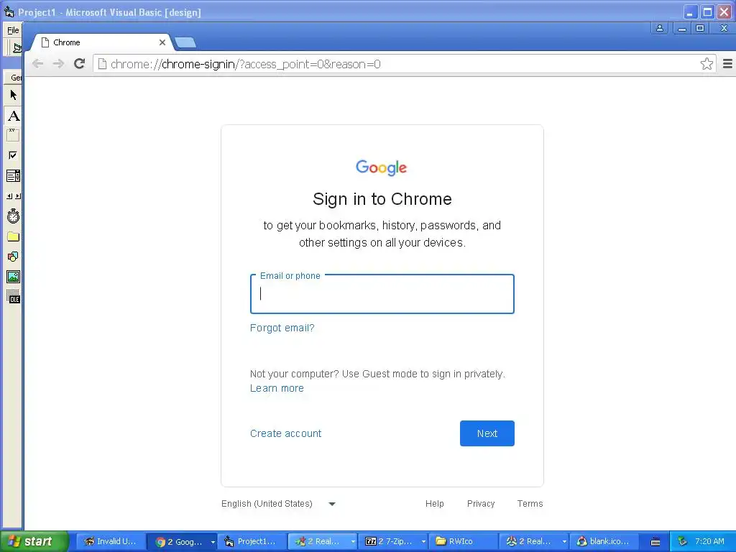Select the Shape tool in VB toolbox
This screenshot has height=552, width=736.
click(x=13, y=257)
